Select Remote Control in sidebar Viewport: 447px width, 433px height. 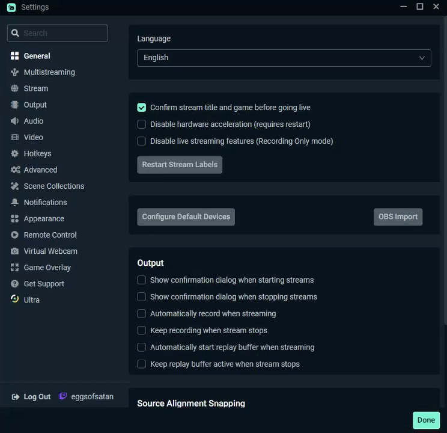click(50, 235)
